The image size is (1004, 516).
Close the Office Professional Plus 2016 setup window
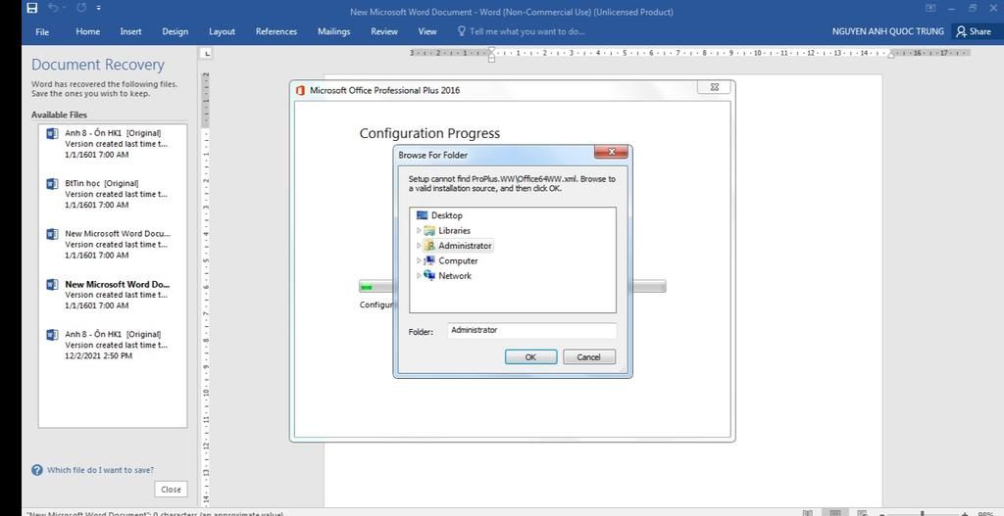tap(714, 87)
